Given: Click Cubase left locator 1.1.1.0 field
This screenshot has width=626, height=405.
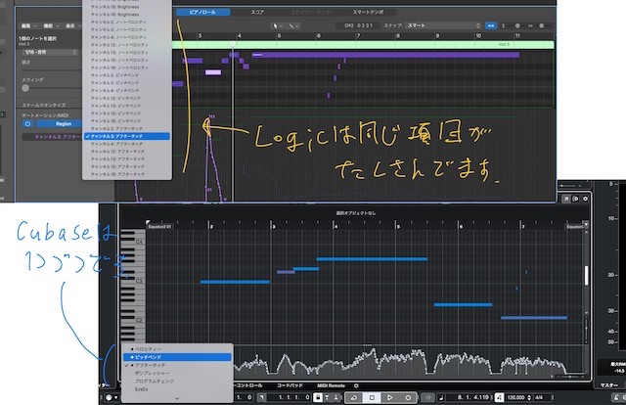Looking at the screenshot, I should point(290,397).
